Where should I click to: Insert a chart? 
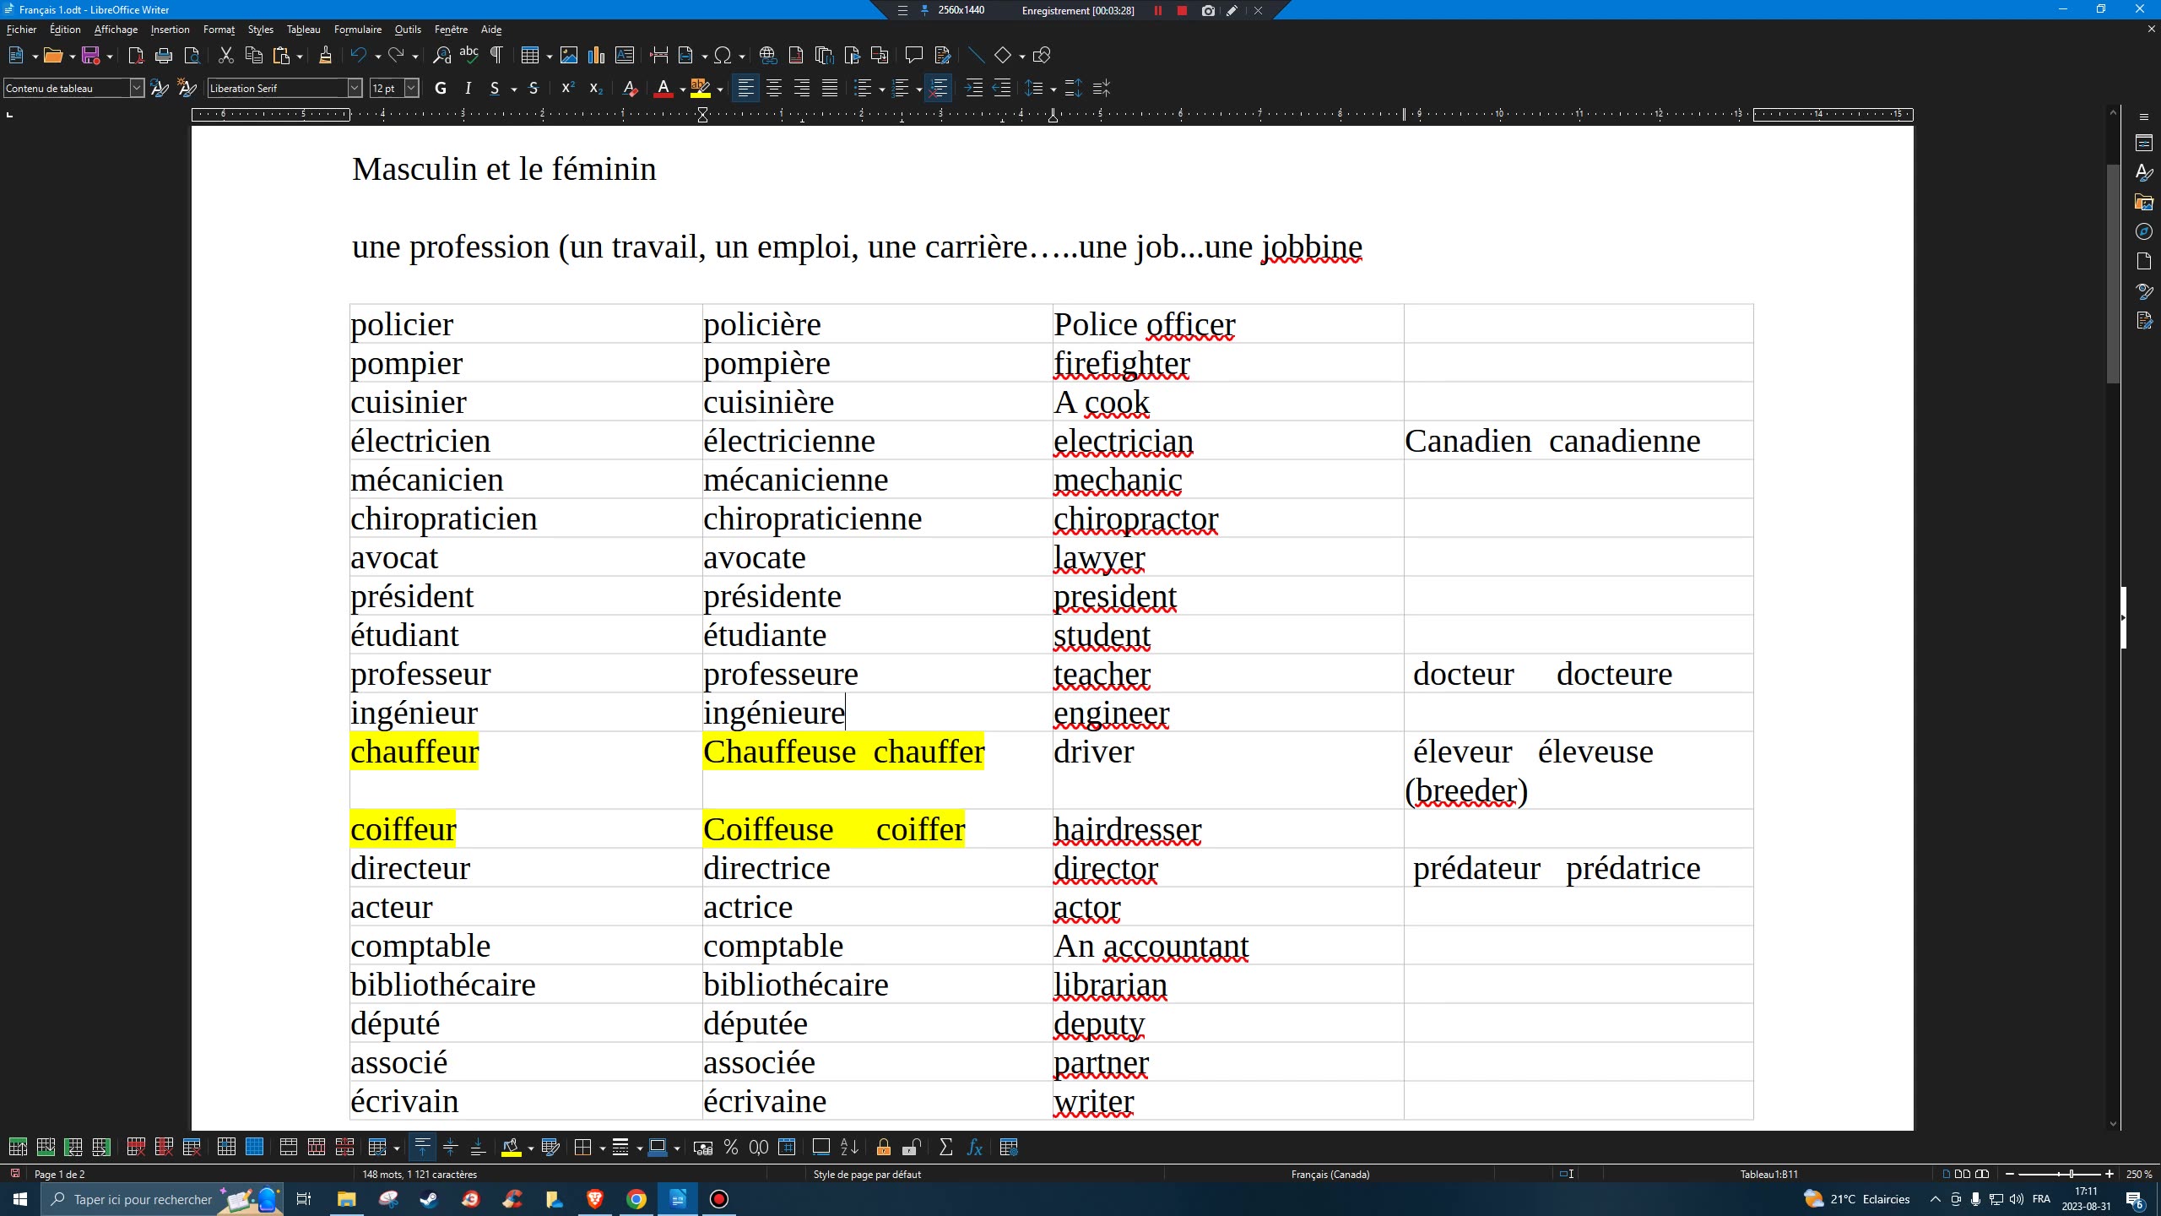point(597,55)
